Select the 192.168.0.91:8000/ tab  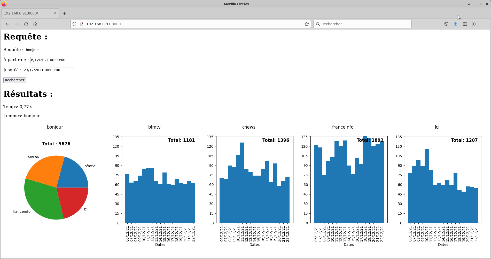pyautogui.click(x=30, y=13)
